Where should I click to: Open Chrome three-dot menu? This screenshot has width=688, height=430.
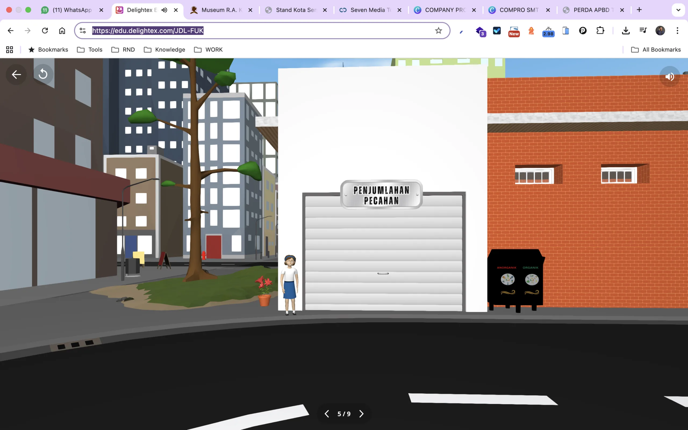(677, 30)
